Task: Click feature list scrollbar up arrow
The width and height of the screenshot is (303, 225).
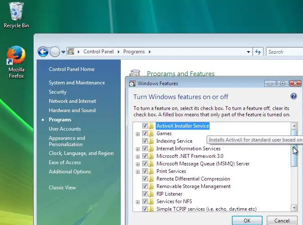Action: click(x=294, y=126)
